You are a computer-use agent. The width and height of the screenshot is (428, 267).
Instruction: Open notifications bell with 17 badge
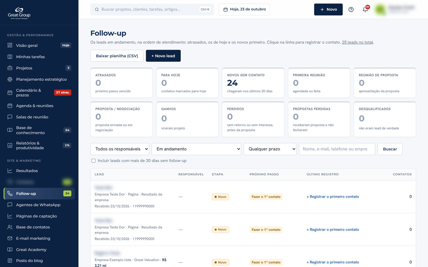(x=366, y=9)
